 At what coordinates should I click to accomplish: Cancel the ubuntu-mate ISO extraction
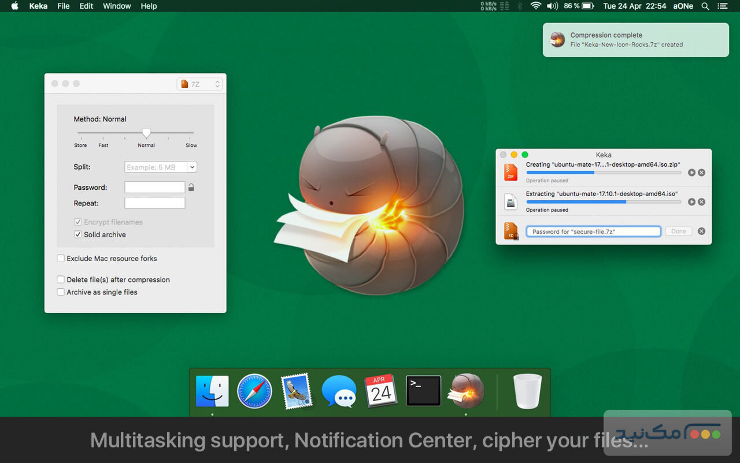click(701, 202)
